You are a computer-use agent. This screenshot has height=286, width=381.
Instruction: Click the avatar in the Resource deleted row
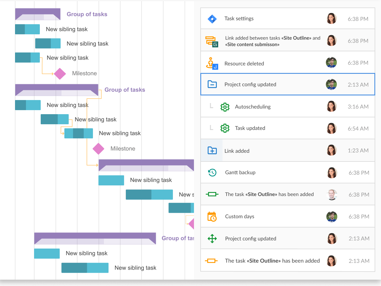331,63
